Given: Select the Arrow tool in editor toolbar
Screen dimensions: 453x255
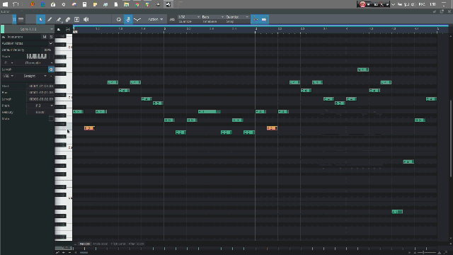Looking at the screenshot, I should click(x=40, y=19).
